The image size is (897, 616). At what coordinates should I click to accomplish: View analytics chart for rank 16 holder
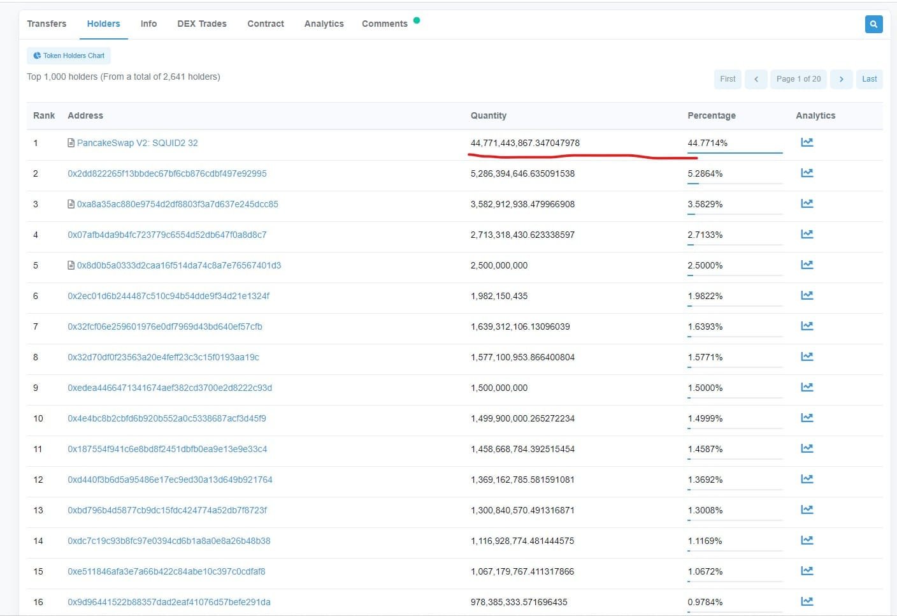(x=807, y=601)
